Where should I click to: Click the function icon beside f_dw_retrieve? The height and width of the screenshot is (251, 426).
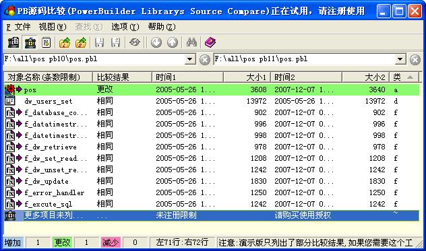click(10, 147)
